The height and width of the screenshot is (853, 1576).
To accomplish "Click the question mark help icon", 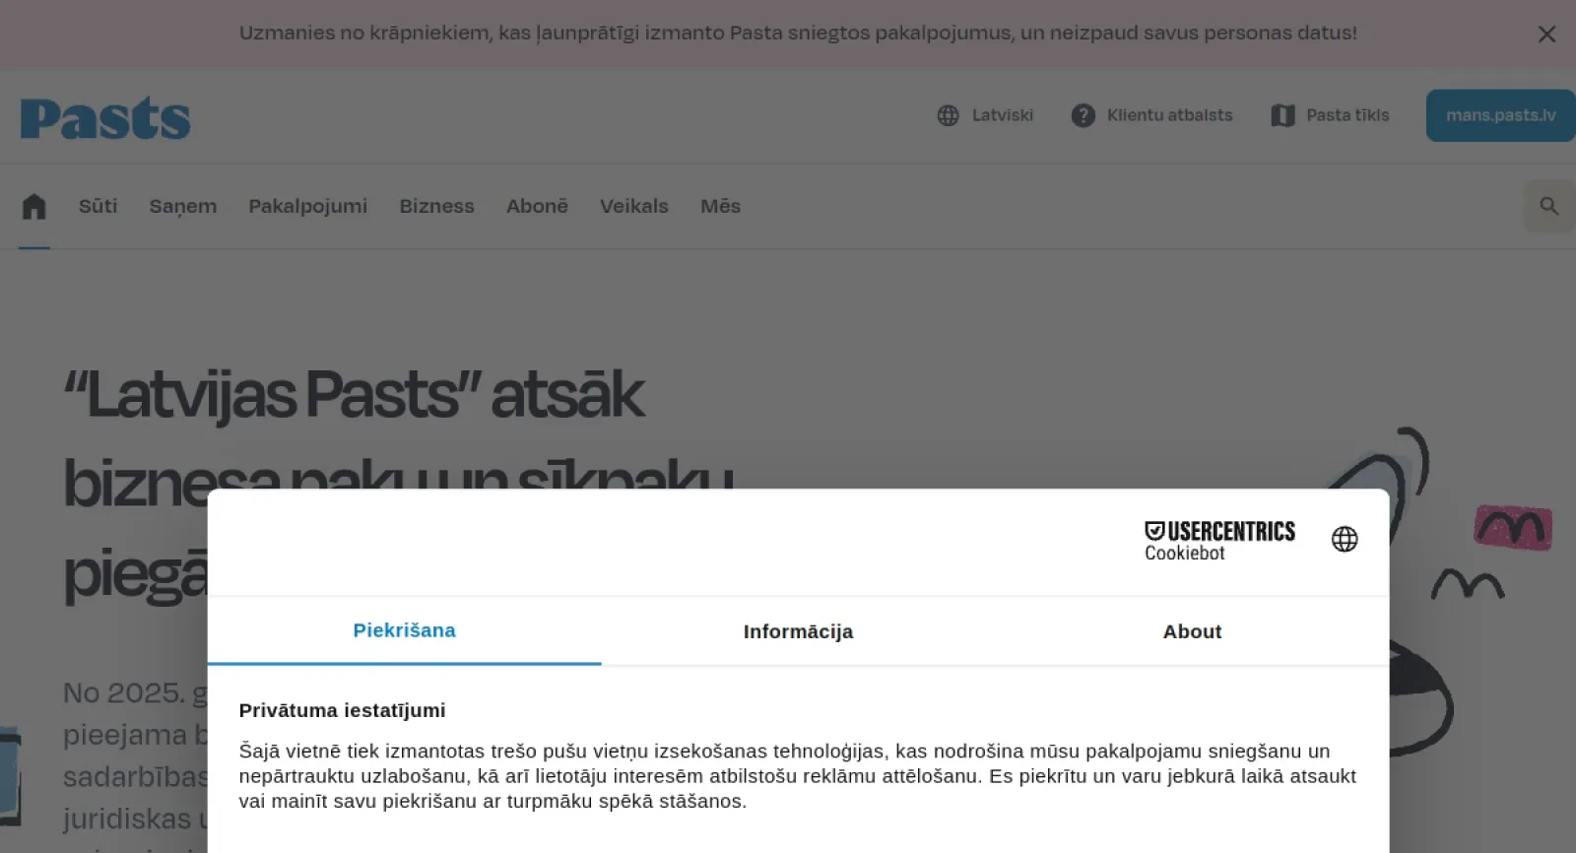I will click(1083, 116).
